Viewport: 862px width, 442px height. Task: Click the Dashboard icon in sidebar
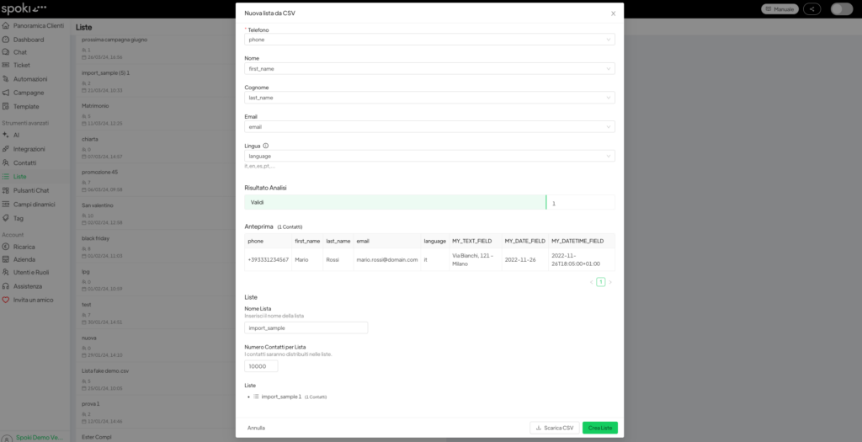(7, 40)
